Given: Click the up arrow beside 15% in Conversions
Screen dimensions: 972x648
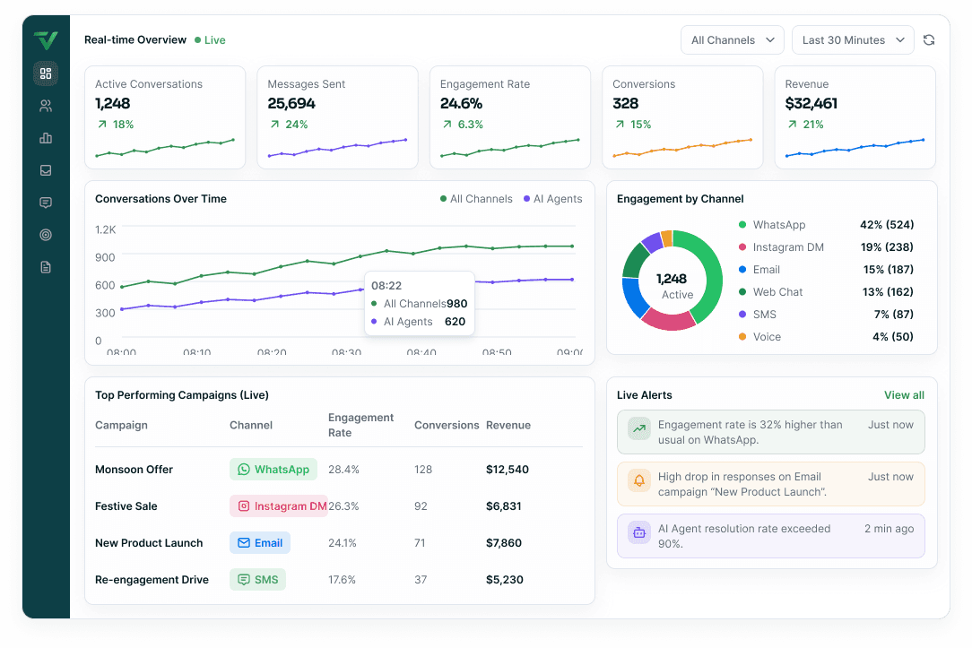Looking at the screenshot, I should point(620,125).
